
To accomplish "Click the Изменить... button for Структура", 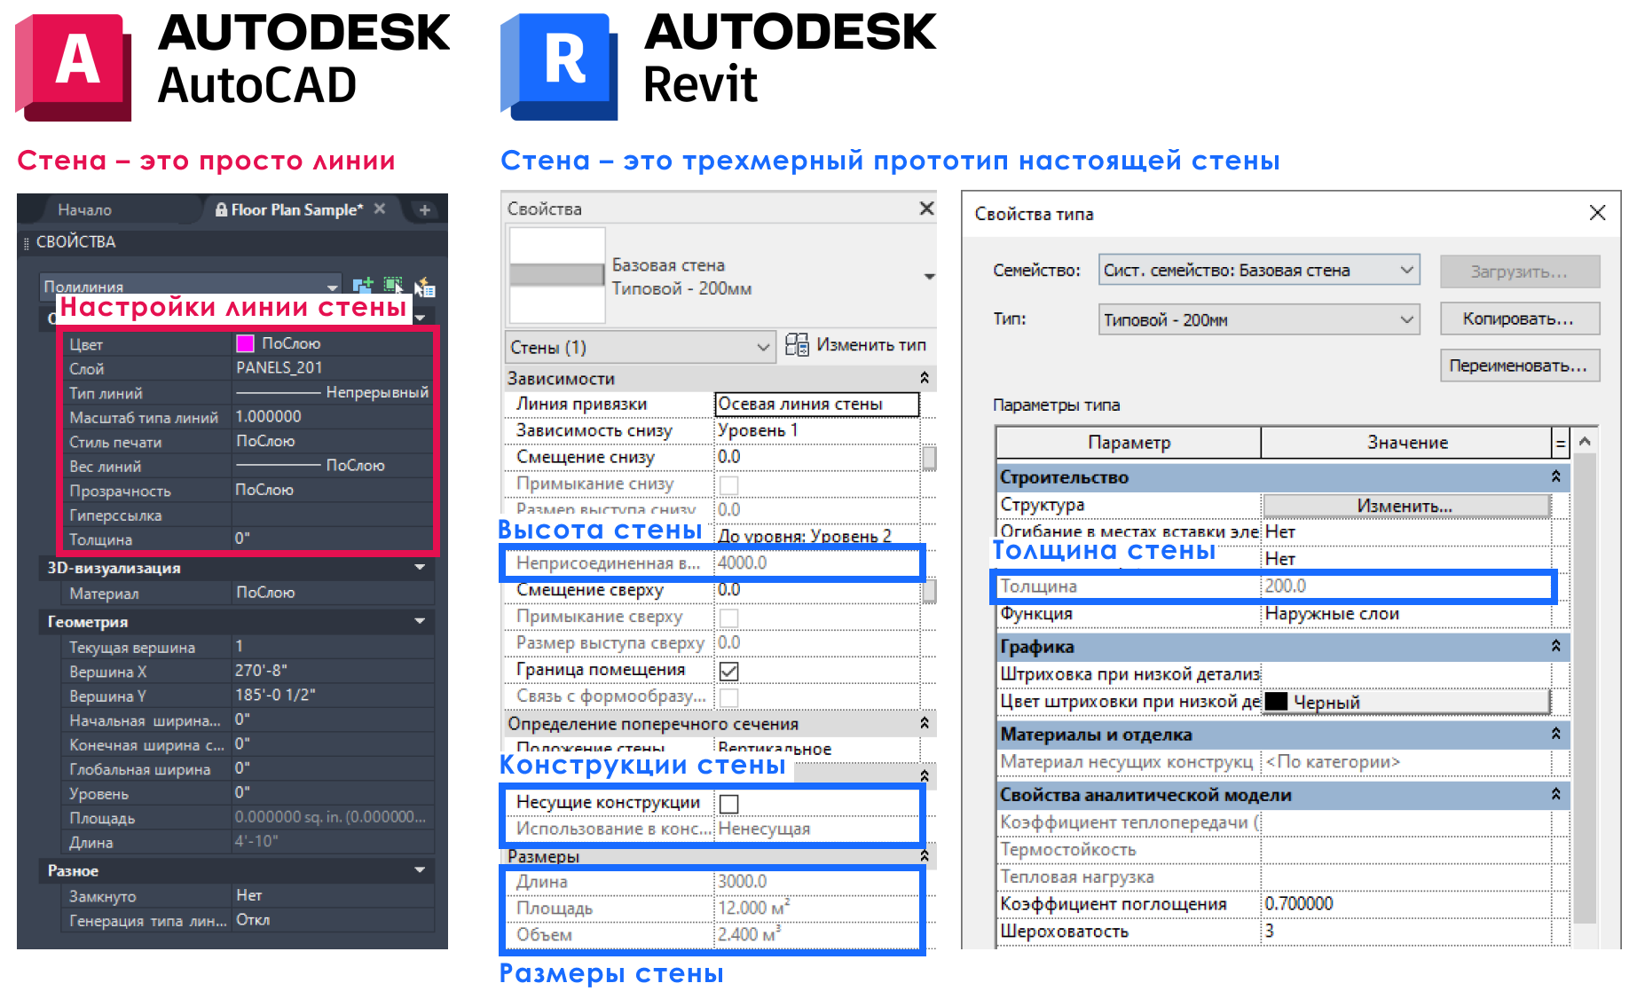I will tap(1405, 506).
